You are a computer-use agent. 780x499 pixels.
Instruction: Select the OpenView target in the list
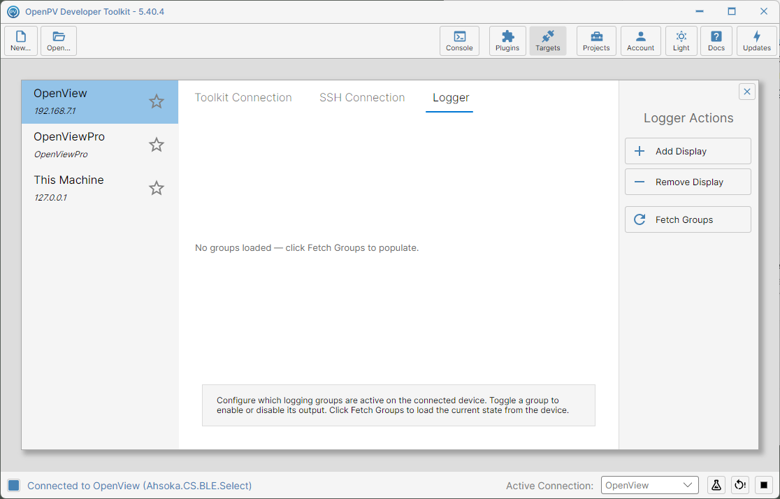pos(100,102)
